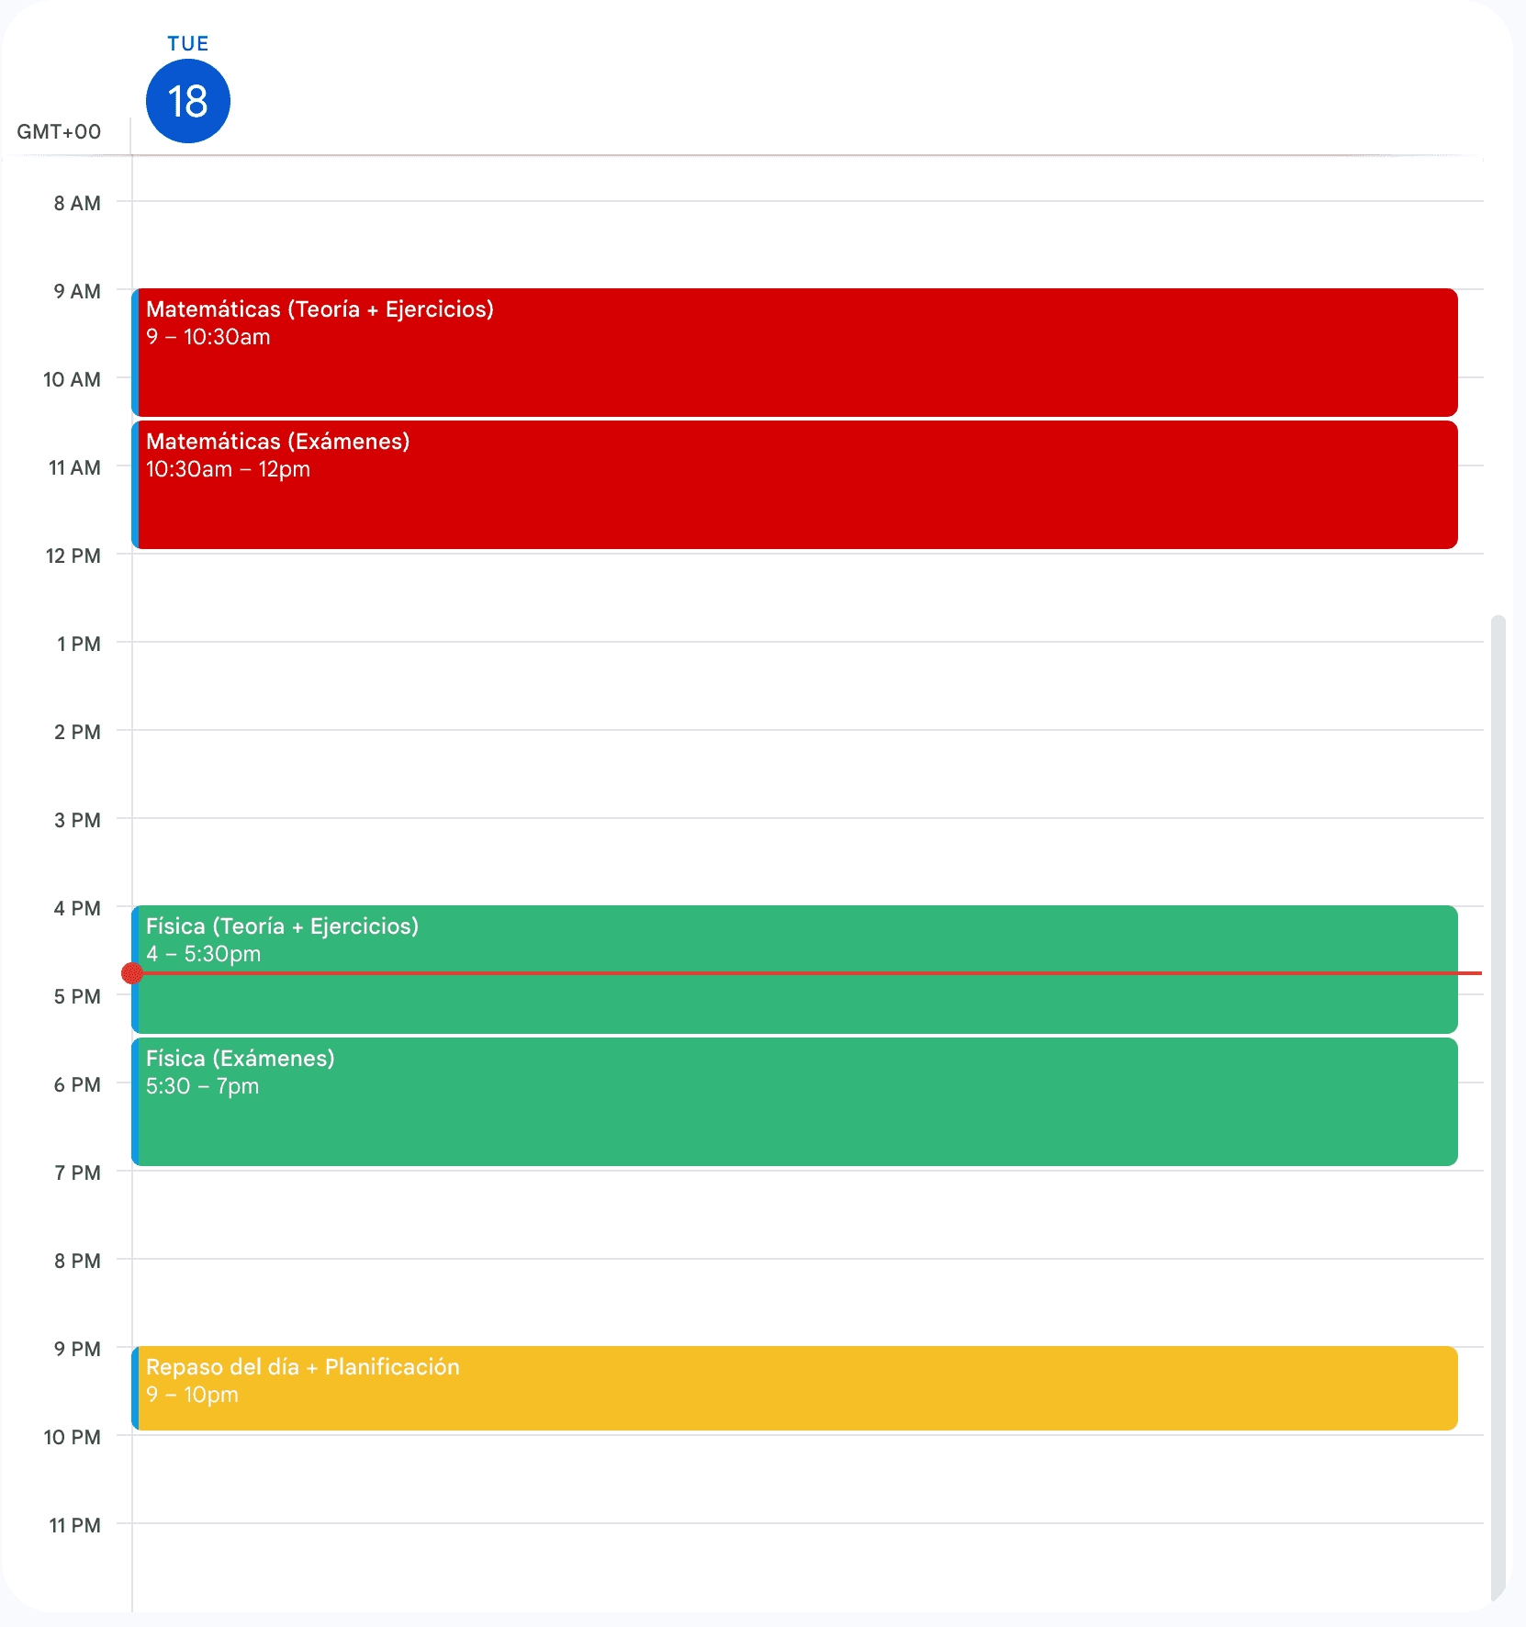
Task: Click the 11 PM time label
Action: point(75,1525)
